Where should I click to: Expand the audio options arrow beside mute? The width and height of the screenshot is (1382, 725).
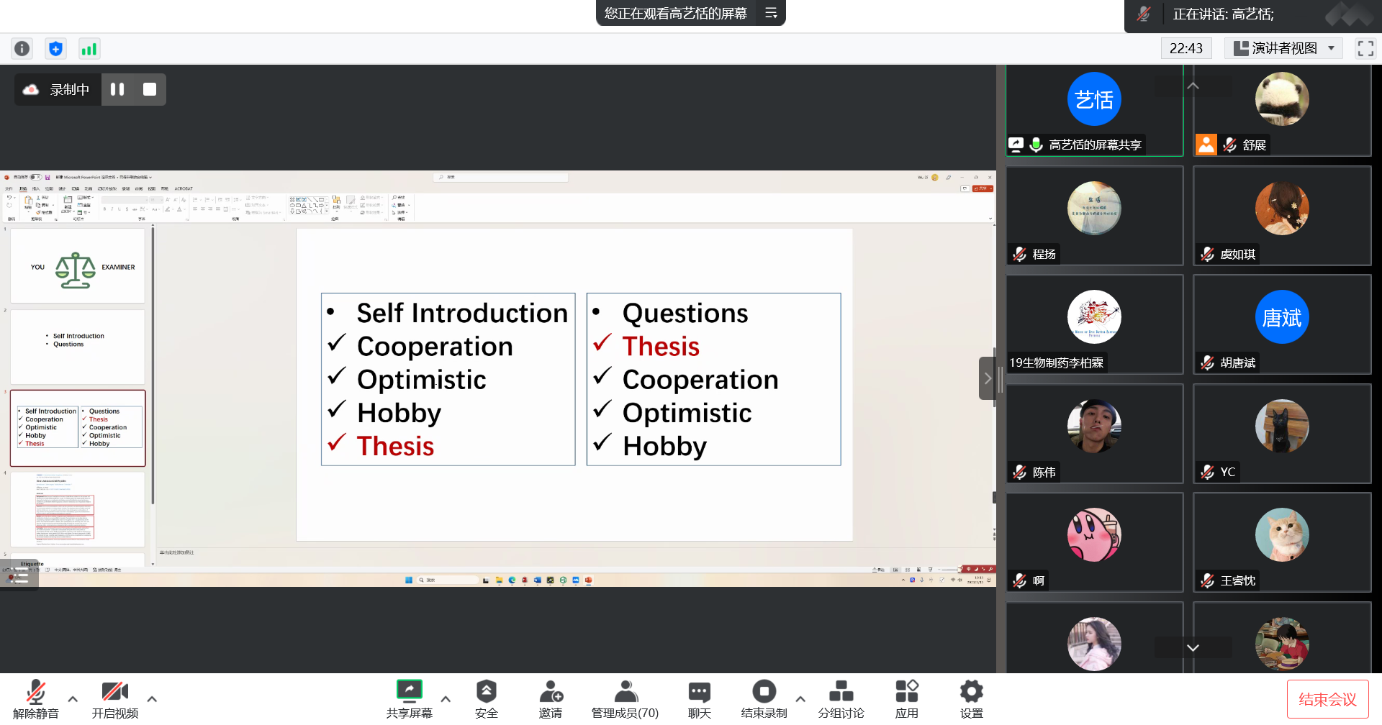tap(73, 698)
